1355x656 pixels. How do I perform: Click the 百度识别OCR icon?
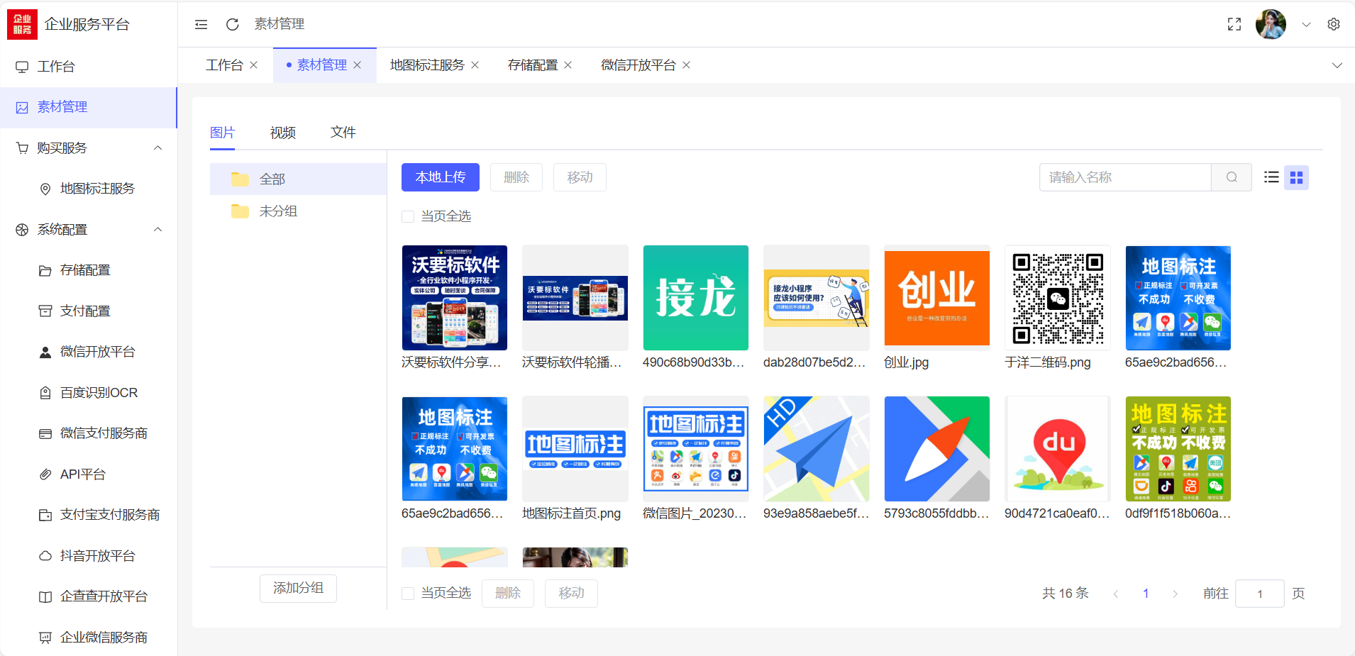[x=45, y=393]
